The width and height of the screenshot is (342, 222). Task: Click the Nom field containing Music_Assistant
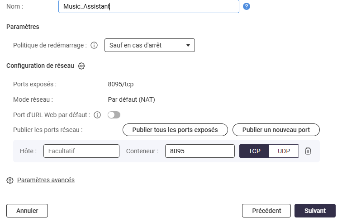coord(148,7)
